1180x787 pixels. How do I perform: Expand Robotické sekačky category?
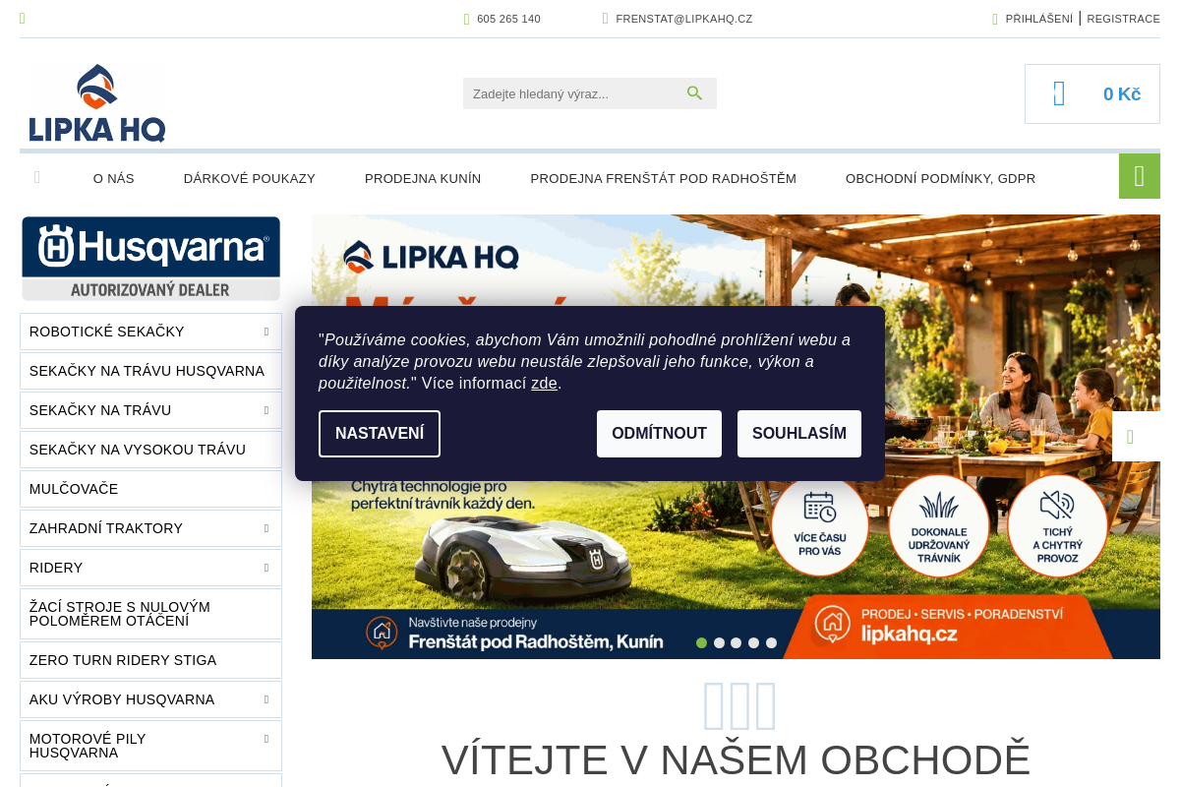tap(266, 332)
